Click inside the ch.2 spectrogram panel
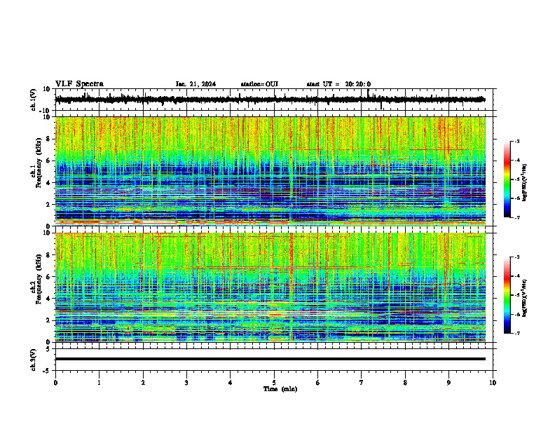 coord(270,287)
